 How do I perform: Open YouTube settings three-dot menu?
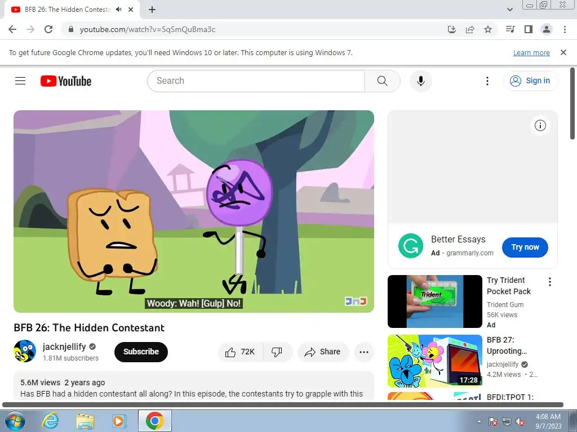click(487, 81)
